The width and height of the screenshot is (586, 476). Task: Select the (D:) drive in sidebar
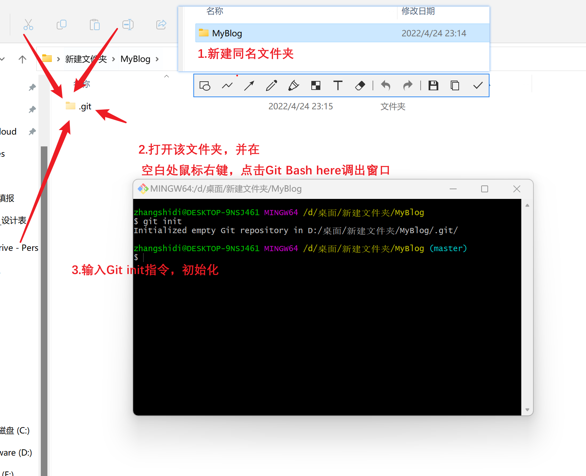click(x=16, y=452)
